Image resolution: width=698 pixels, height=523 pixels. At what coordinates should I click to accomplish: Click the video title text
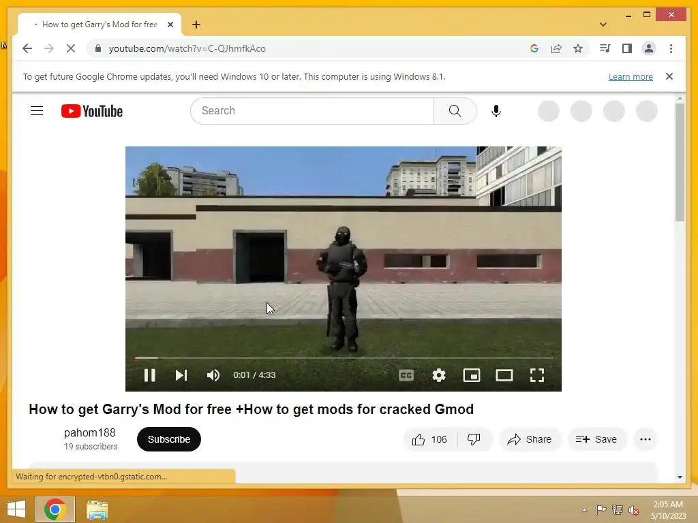tap(251, 409)
